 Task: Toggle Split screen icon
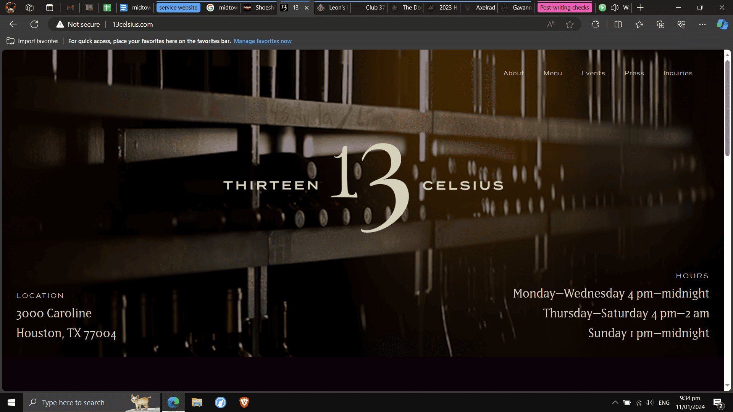(x=618, y=24)
